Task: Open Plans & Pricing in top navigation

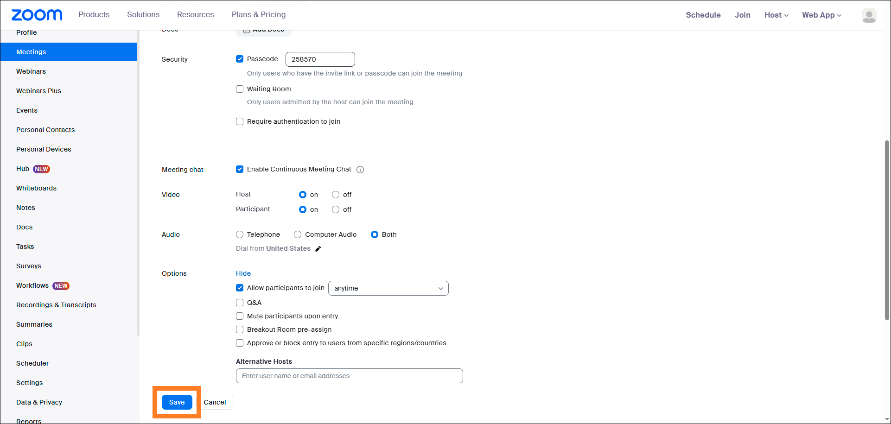Action: pyautogui.click(x=259, y=14)
